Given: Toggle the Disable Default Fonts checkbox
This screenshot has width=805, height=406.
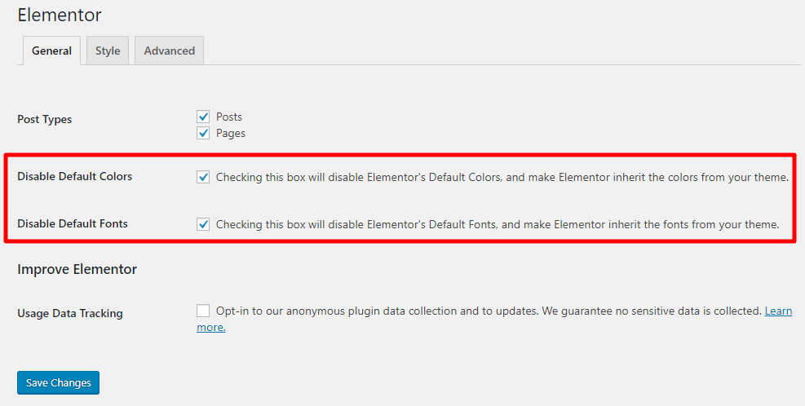Looking at the screenshot, I should click(203, 224).
